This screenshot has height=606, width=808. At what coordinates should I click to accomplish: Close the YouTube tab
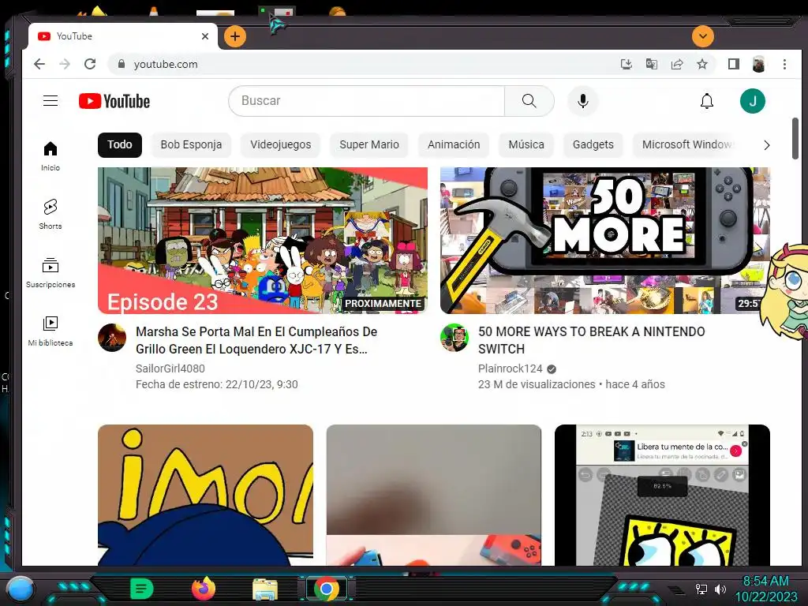(x=205, y=36)
